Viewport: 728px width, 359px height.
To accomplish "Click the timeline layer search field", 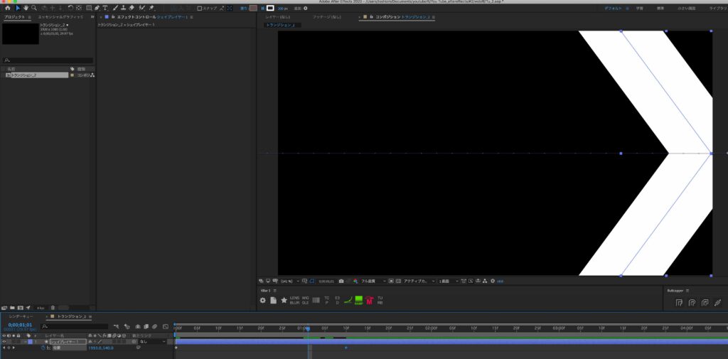I will pos(74,326).
